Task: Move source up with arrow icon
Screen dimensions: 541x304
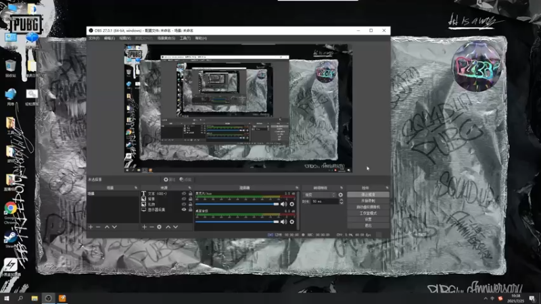Action: click(x=168, y=227)
